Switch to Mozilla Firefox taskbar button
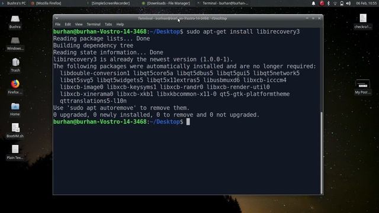The height and width of the screenshot is (213, 379). point(46,3)
